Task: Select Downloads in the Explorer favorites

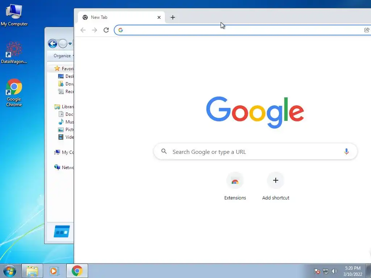Action: tap(66, 84)
